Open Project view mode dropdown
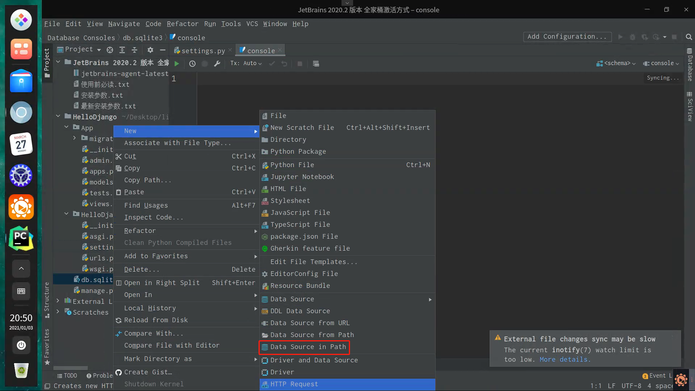The width and height of the screenshot is (695, 391). (79, 50)
